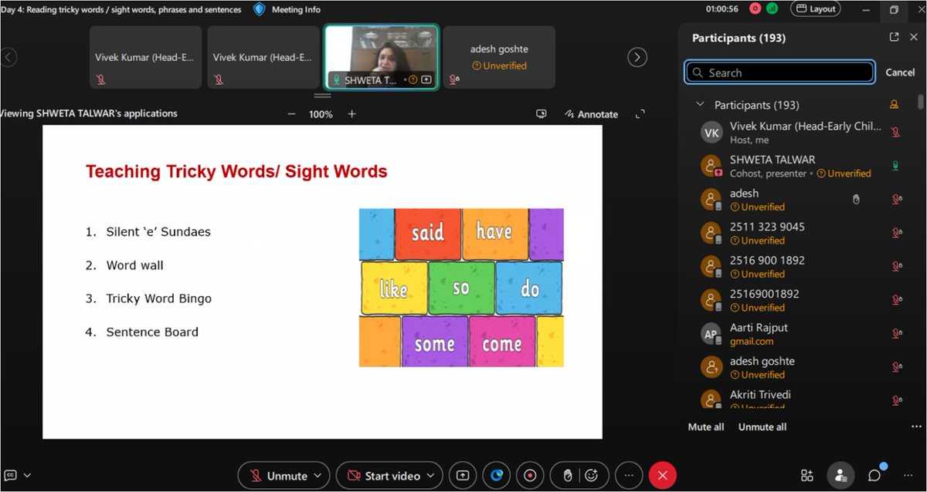
Task: Click the Record button in toolbar
Action: click(531, 476)
